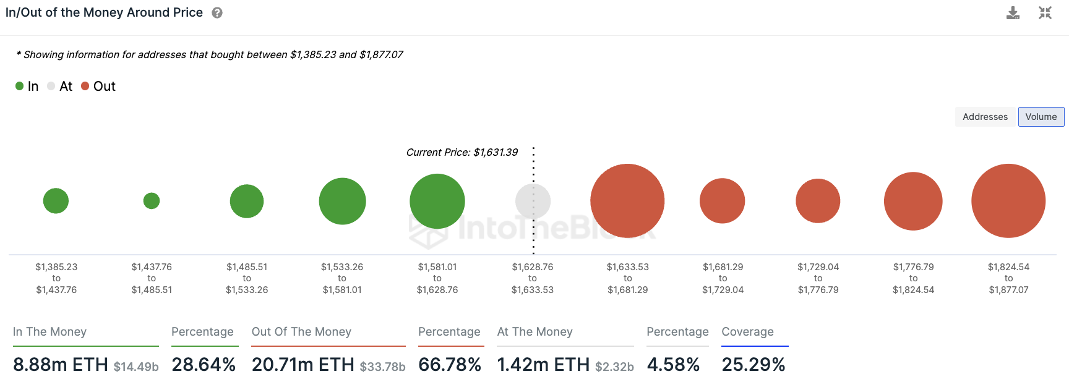Viewport: 1069px width, 387px height.
Task: Exit fullscreen using the collapse icon
Action: (x=1045, y=12)
